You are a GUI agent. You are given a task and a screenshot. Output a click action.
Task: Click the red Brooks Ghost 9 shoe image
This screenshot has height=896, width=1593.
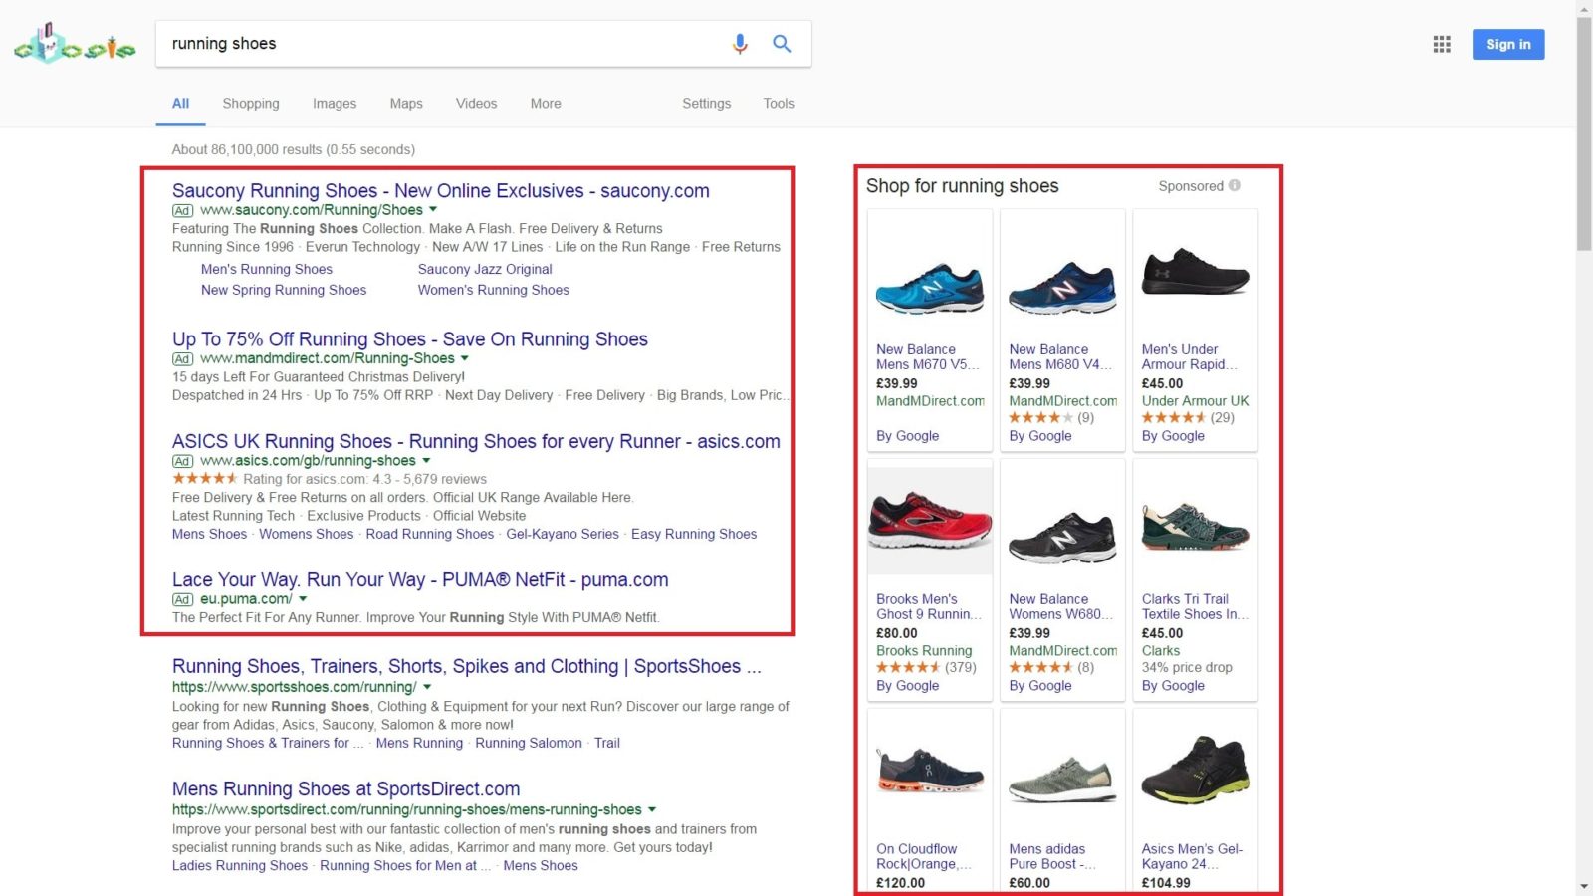(x=930, y=521)
